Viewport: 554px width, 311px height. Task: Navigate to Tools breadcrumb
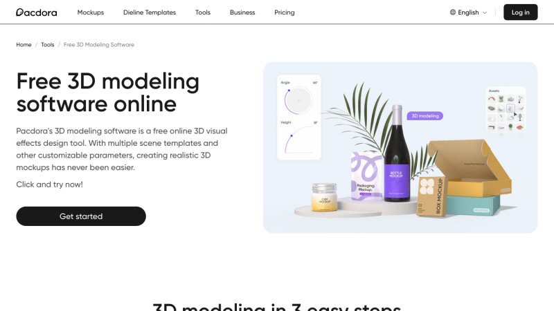47,45
